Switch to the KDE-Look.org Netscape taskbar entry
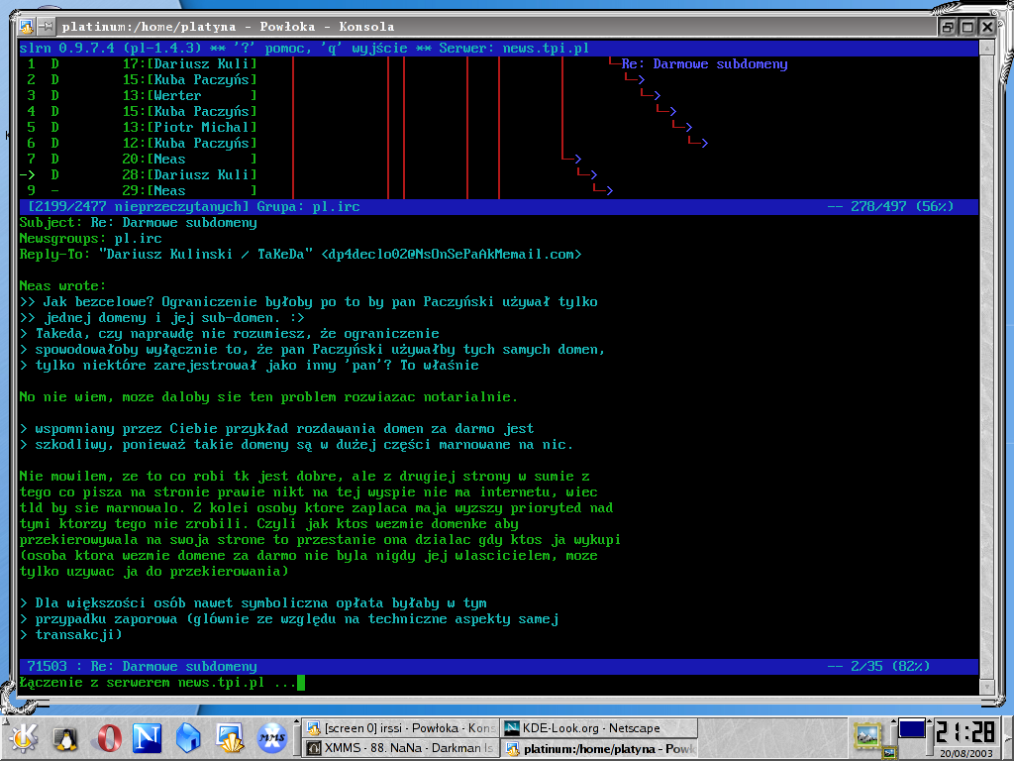This screenshot has width=1014, height=761. [x=599, y=728]
